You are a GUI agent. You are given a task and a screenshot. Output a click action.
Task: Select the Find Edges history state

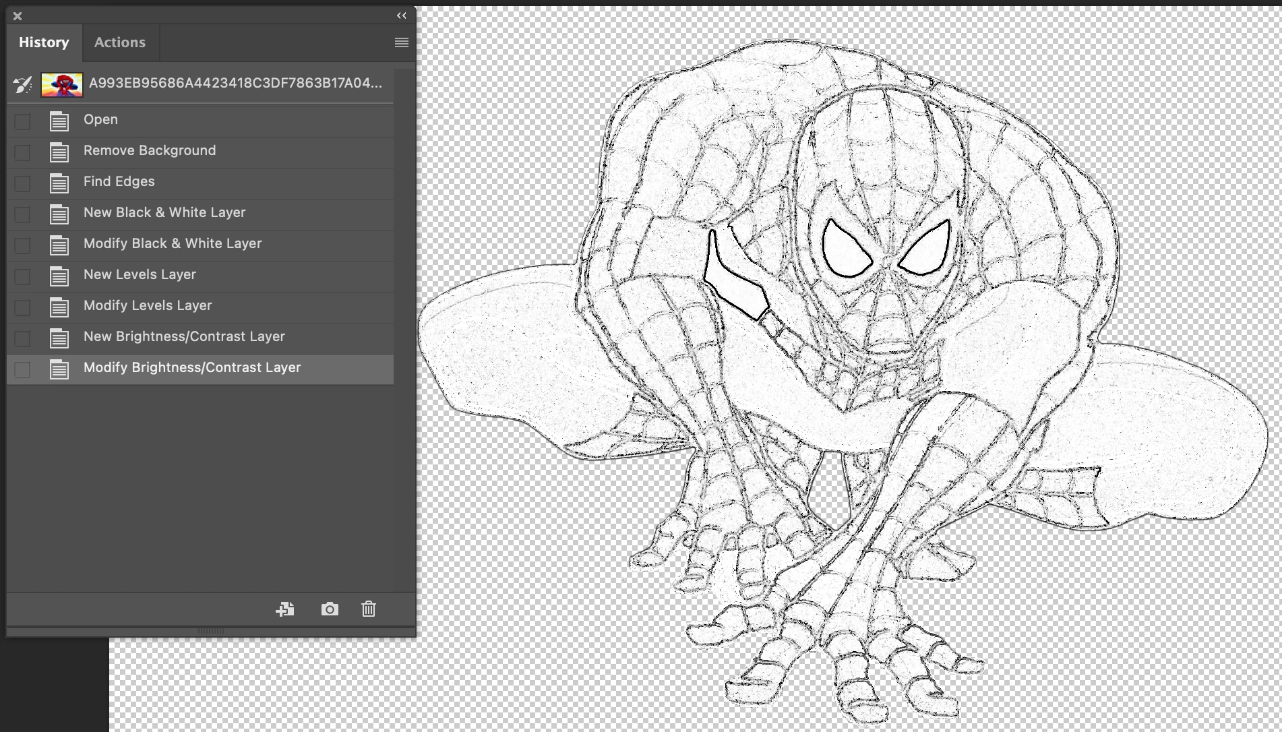[x=200, y=183]
